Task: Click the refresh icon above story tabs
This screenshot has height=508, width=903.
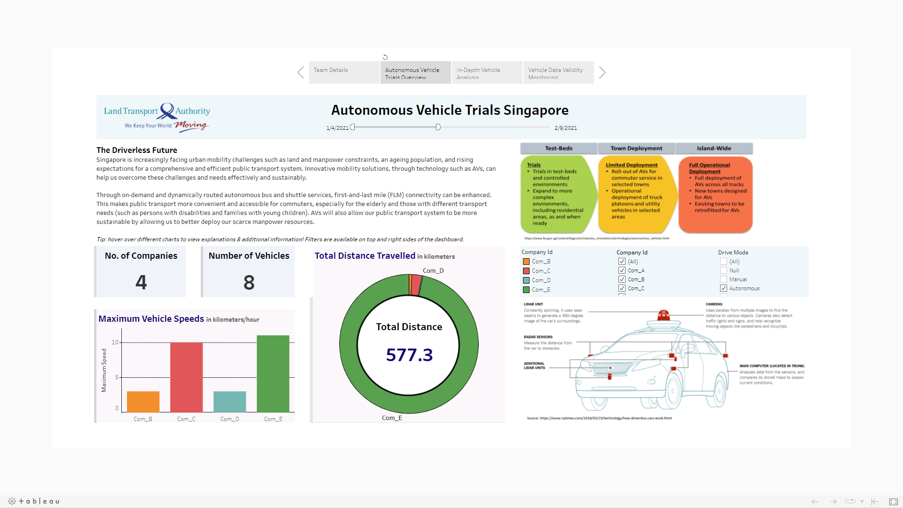Action: coord(385,57)
